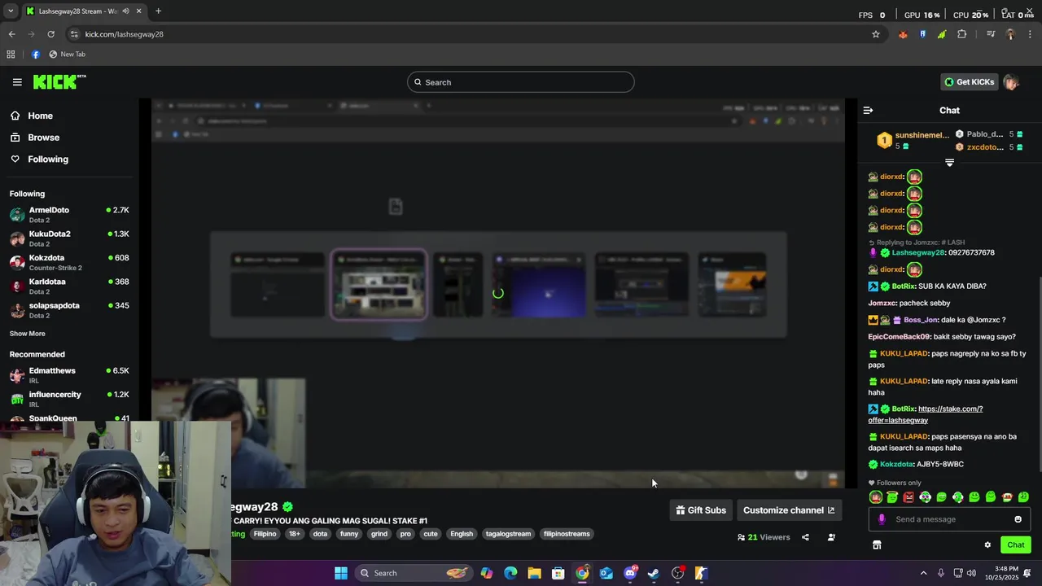Open the emoji picker in message box
1042x586 pixels.
point(1018,519)
